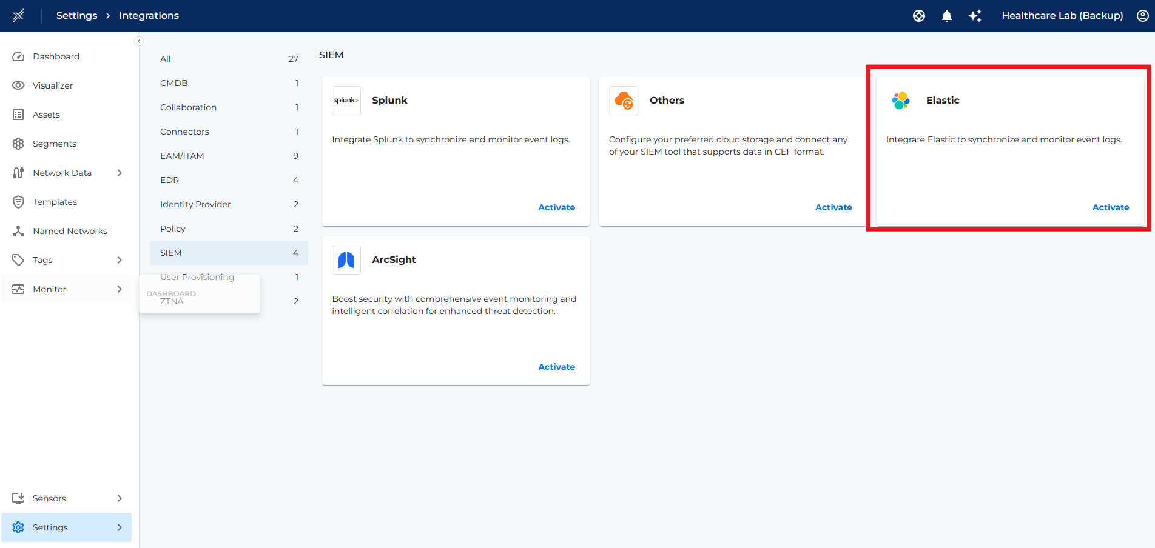Open the Settings breadcrumb link
This screenshot has width=1155, height=548.
pyautogui.click(x=76, y=15)
